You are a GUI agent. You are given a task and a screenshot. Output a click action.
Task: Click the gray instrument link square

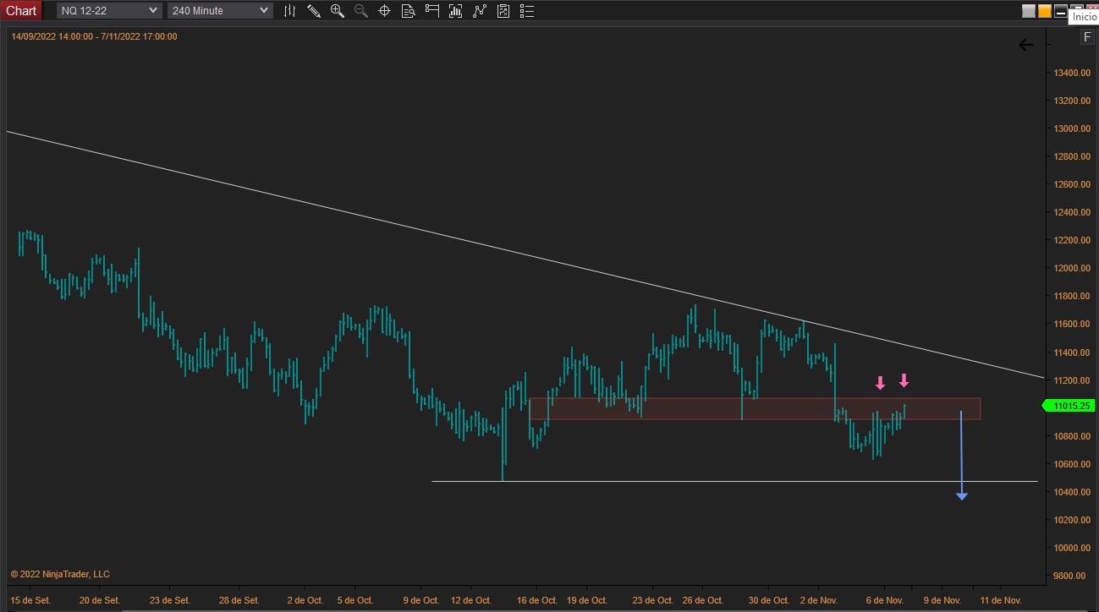(1029, 11)
